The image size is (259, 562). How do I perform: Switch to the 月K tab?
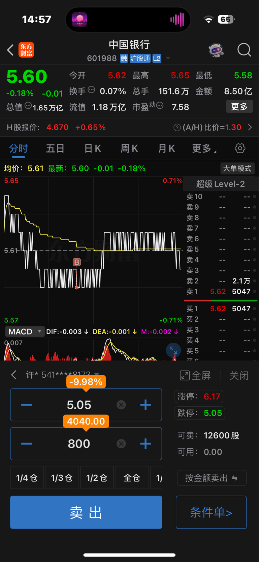point(166,149)
